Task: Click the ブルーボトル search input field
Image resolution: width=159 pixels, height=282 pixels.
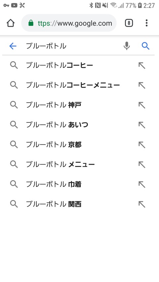Action: (x=72, y=46)
